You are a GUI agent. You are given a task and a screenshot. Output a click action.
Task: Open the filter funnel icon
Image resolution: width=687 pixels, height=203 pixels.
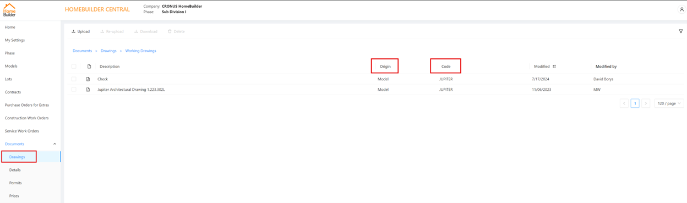point(681,31)
